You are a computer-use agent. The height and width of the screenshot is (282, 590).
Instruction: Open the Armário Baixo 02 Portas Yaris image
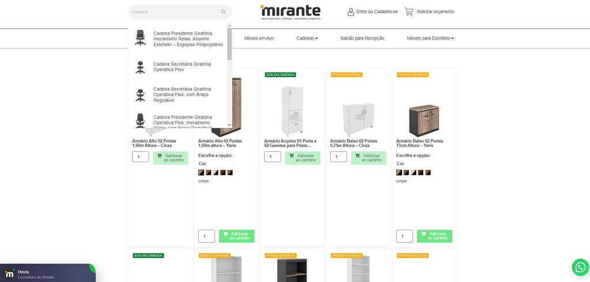point(424,120)
